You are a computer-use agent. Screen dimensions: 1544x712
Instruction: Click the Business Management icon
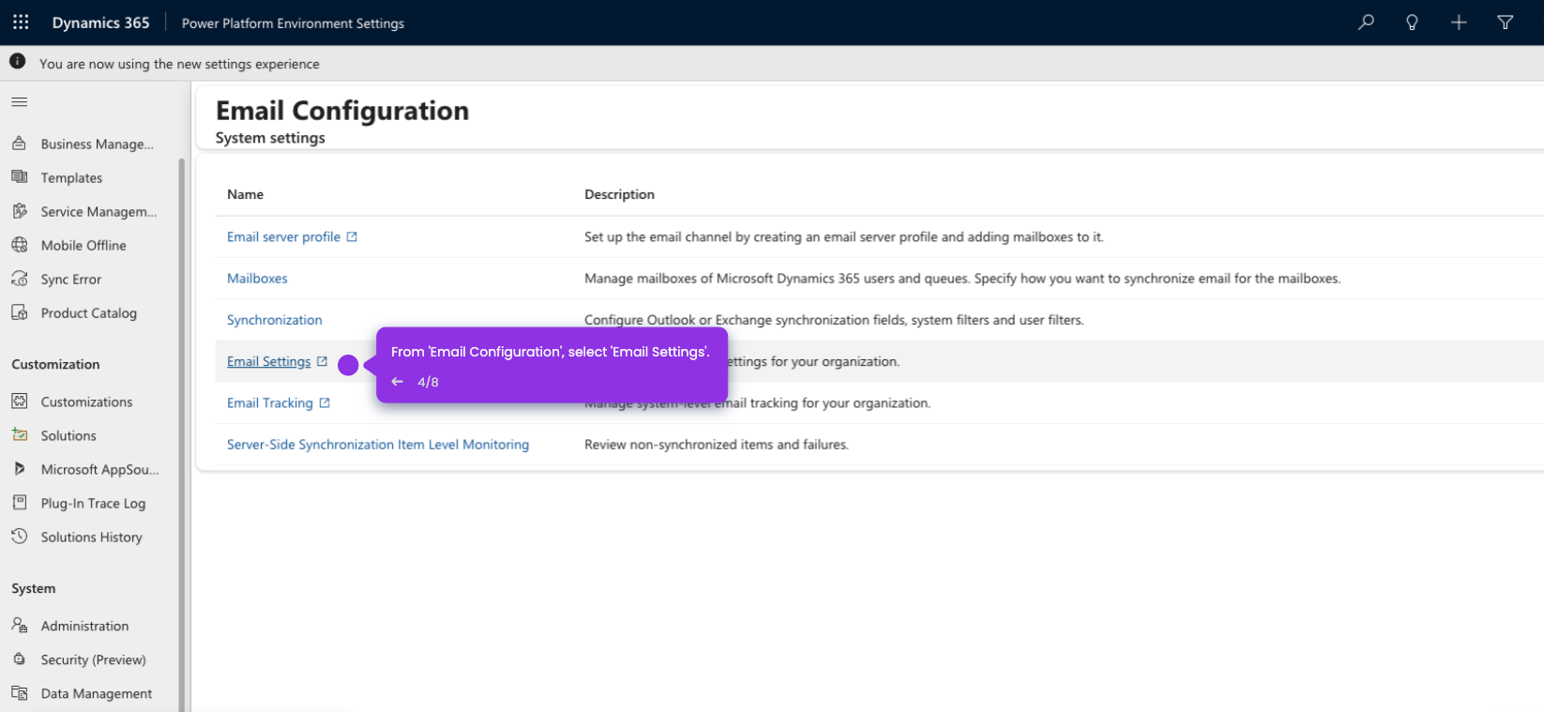(20, 144)
